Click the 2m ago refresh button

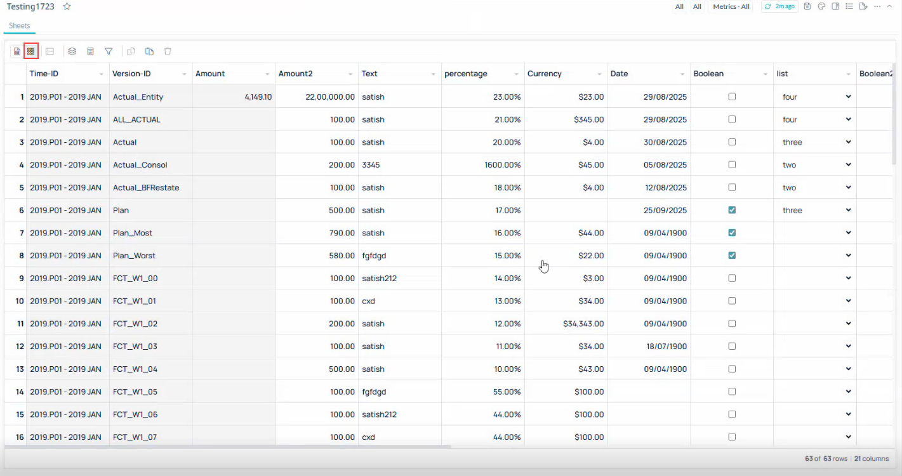click(x=779, y=6)
